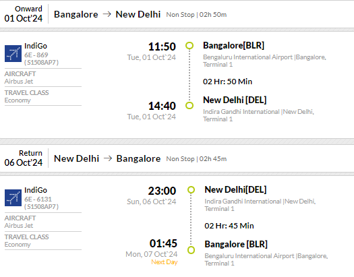Click the IndiGo logo for flight 6E-6131

coord(13,198)
